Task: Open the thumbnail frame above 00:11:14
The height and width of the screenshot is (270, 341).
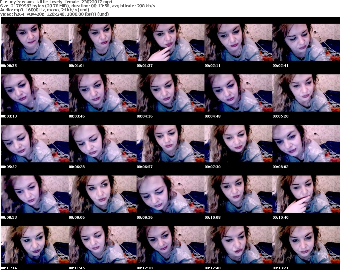Action: pyautogui.click(x=35, y=245)
